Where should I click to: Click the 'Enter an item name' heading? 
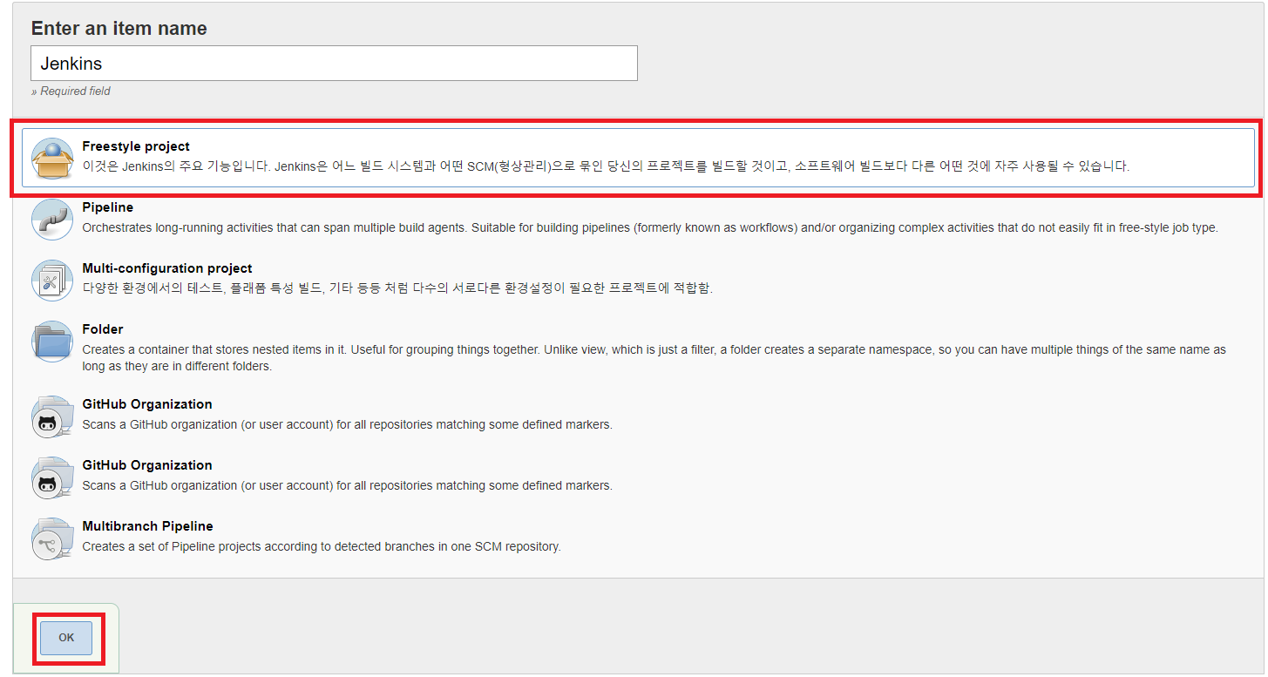[119, 29]
